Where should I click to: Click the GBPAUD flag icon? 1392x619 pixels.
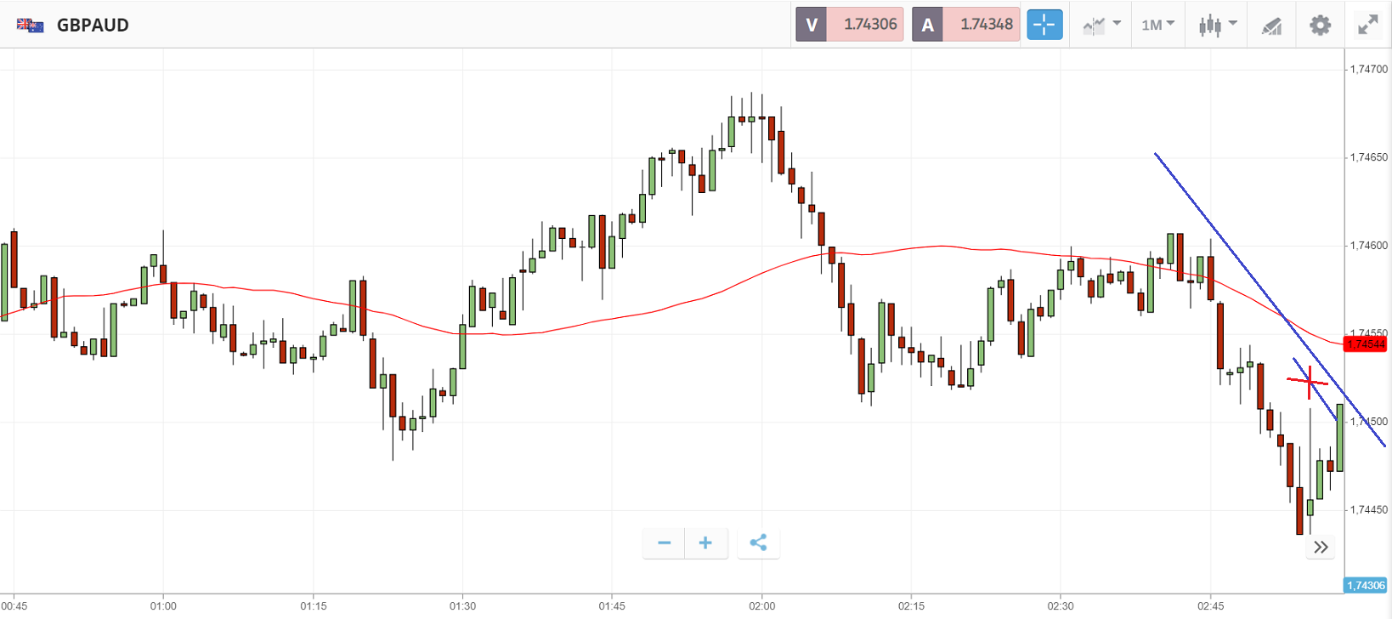click(31, 26)
